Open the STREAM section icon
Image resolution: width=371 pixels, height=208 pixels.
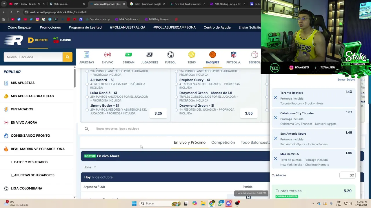tap(128, 55)
